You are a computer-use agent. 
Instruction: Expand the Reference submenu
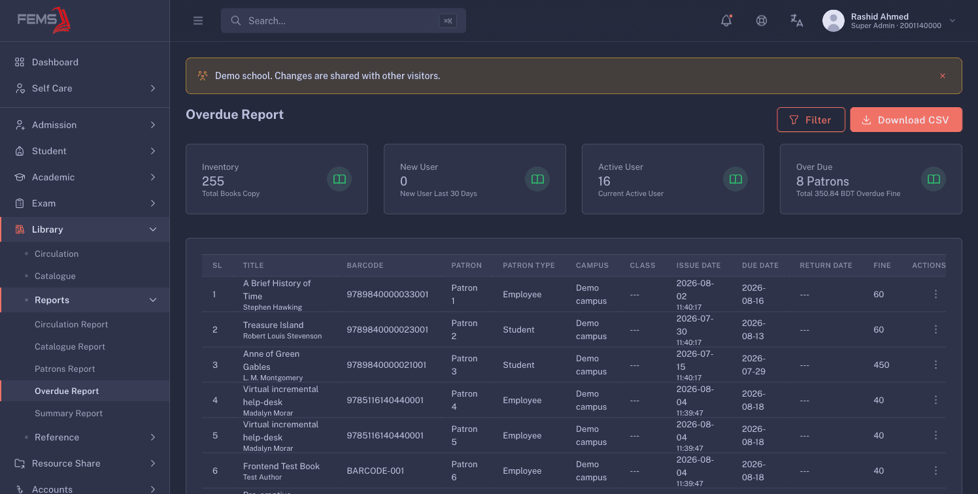point(85,437)
